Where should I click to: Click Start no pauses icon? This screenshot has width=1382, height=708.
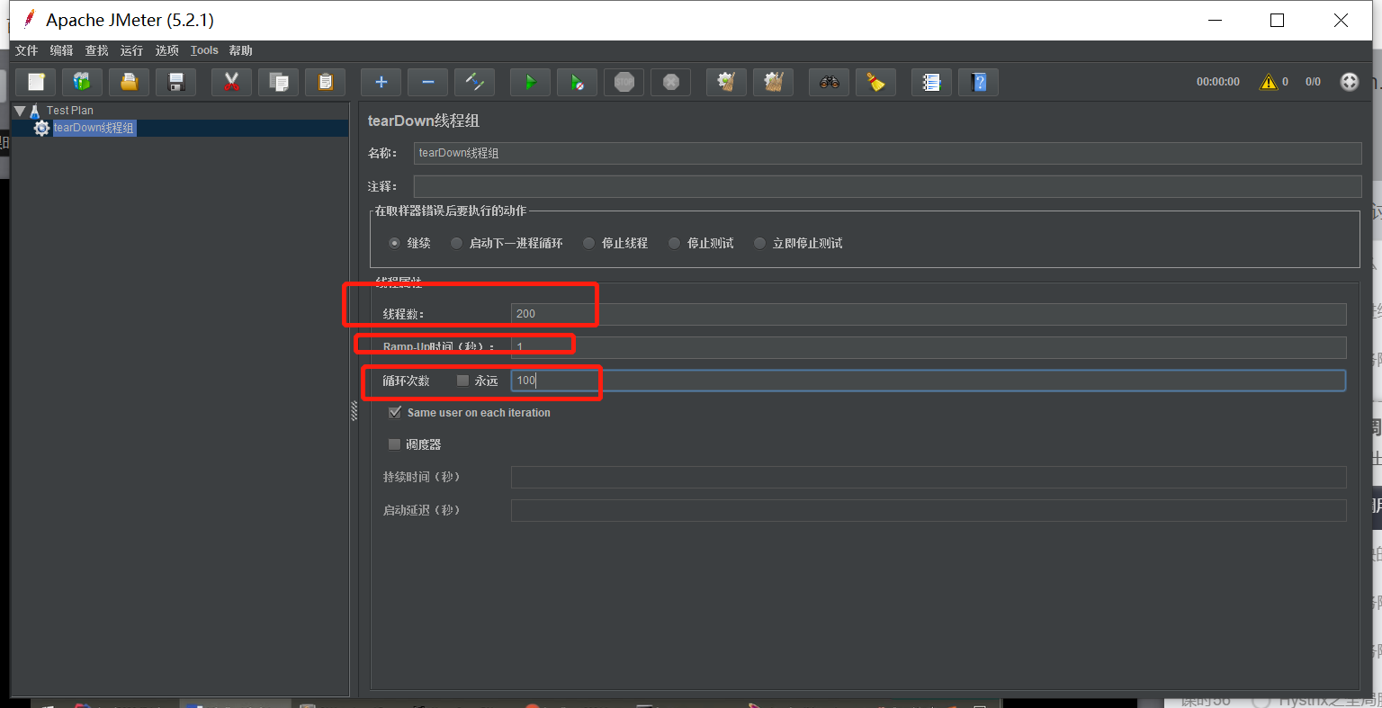(578, 82)
